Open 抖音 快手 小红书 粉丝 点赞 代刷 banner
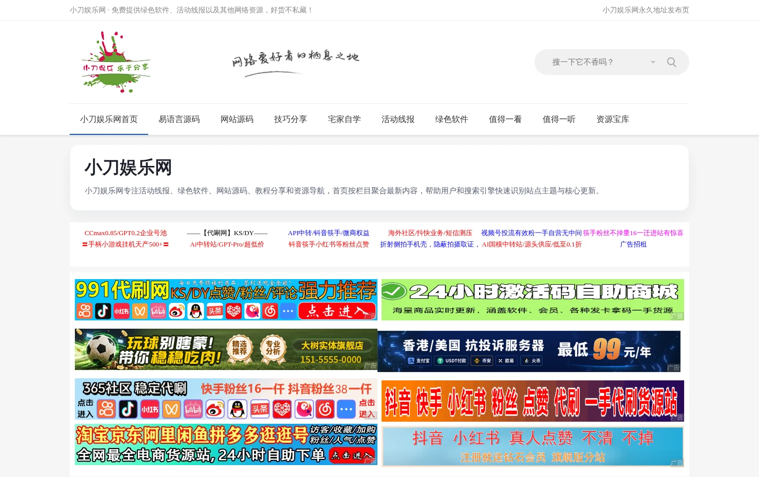Viewport: 759px width, 477px height. click(x=533, y=401)
